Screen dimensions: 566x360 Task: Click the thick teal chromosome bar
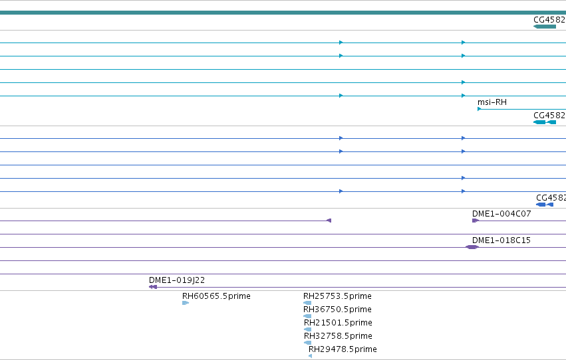[x=283, y=13]
